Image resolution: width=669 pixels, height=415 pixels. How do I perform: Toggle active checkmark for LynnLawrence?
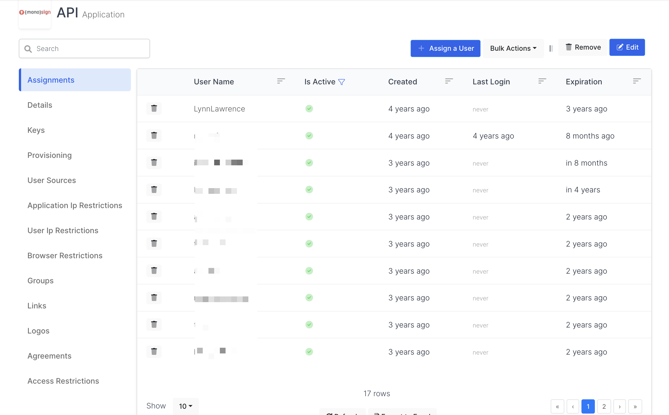coord(309,109)
